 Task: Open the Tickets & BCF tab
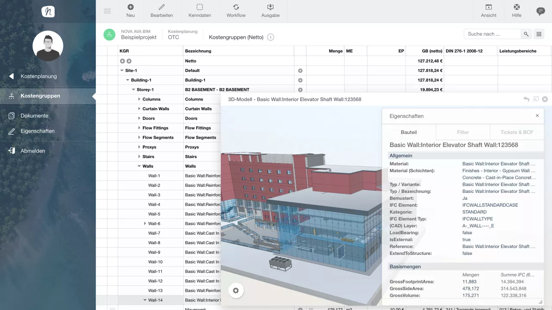[517, 132]
